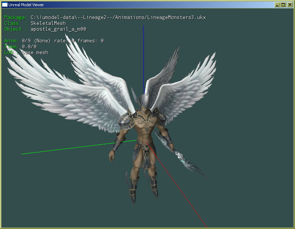
Task: Click the rate: 0 text
Action: point(64,41)
